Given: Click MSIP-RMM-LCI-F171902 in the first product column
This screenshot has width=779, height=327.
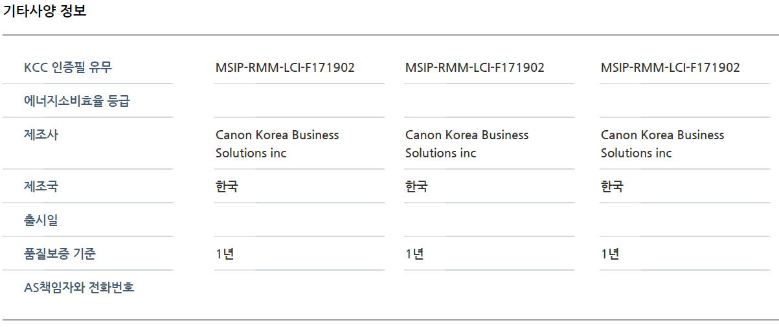Looking at the screenshot, I should pyautogui.click(x=285, y=67).
